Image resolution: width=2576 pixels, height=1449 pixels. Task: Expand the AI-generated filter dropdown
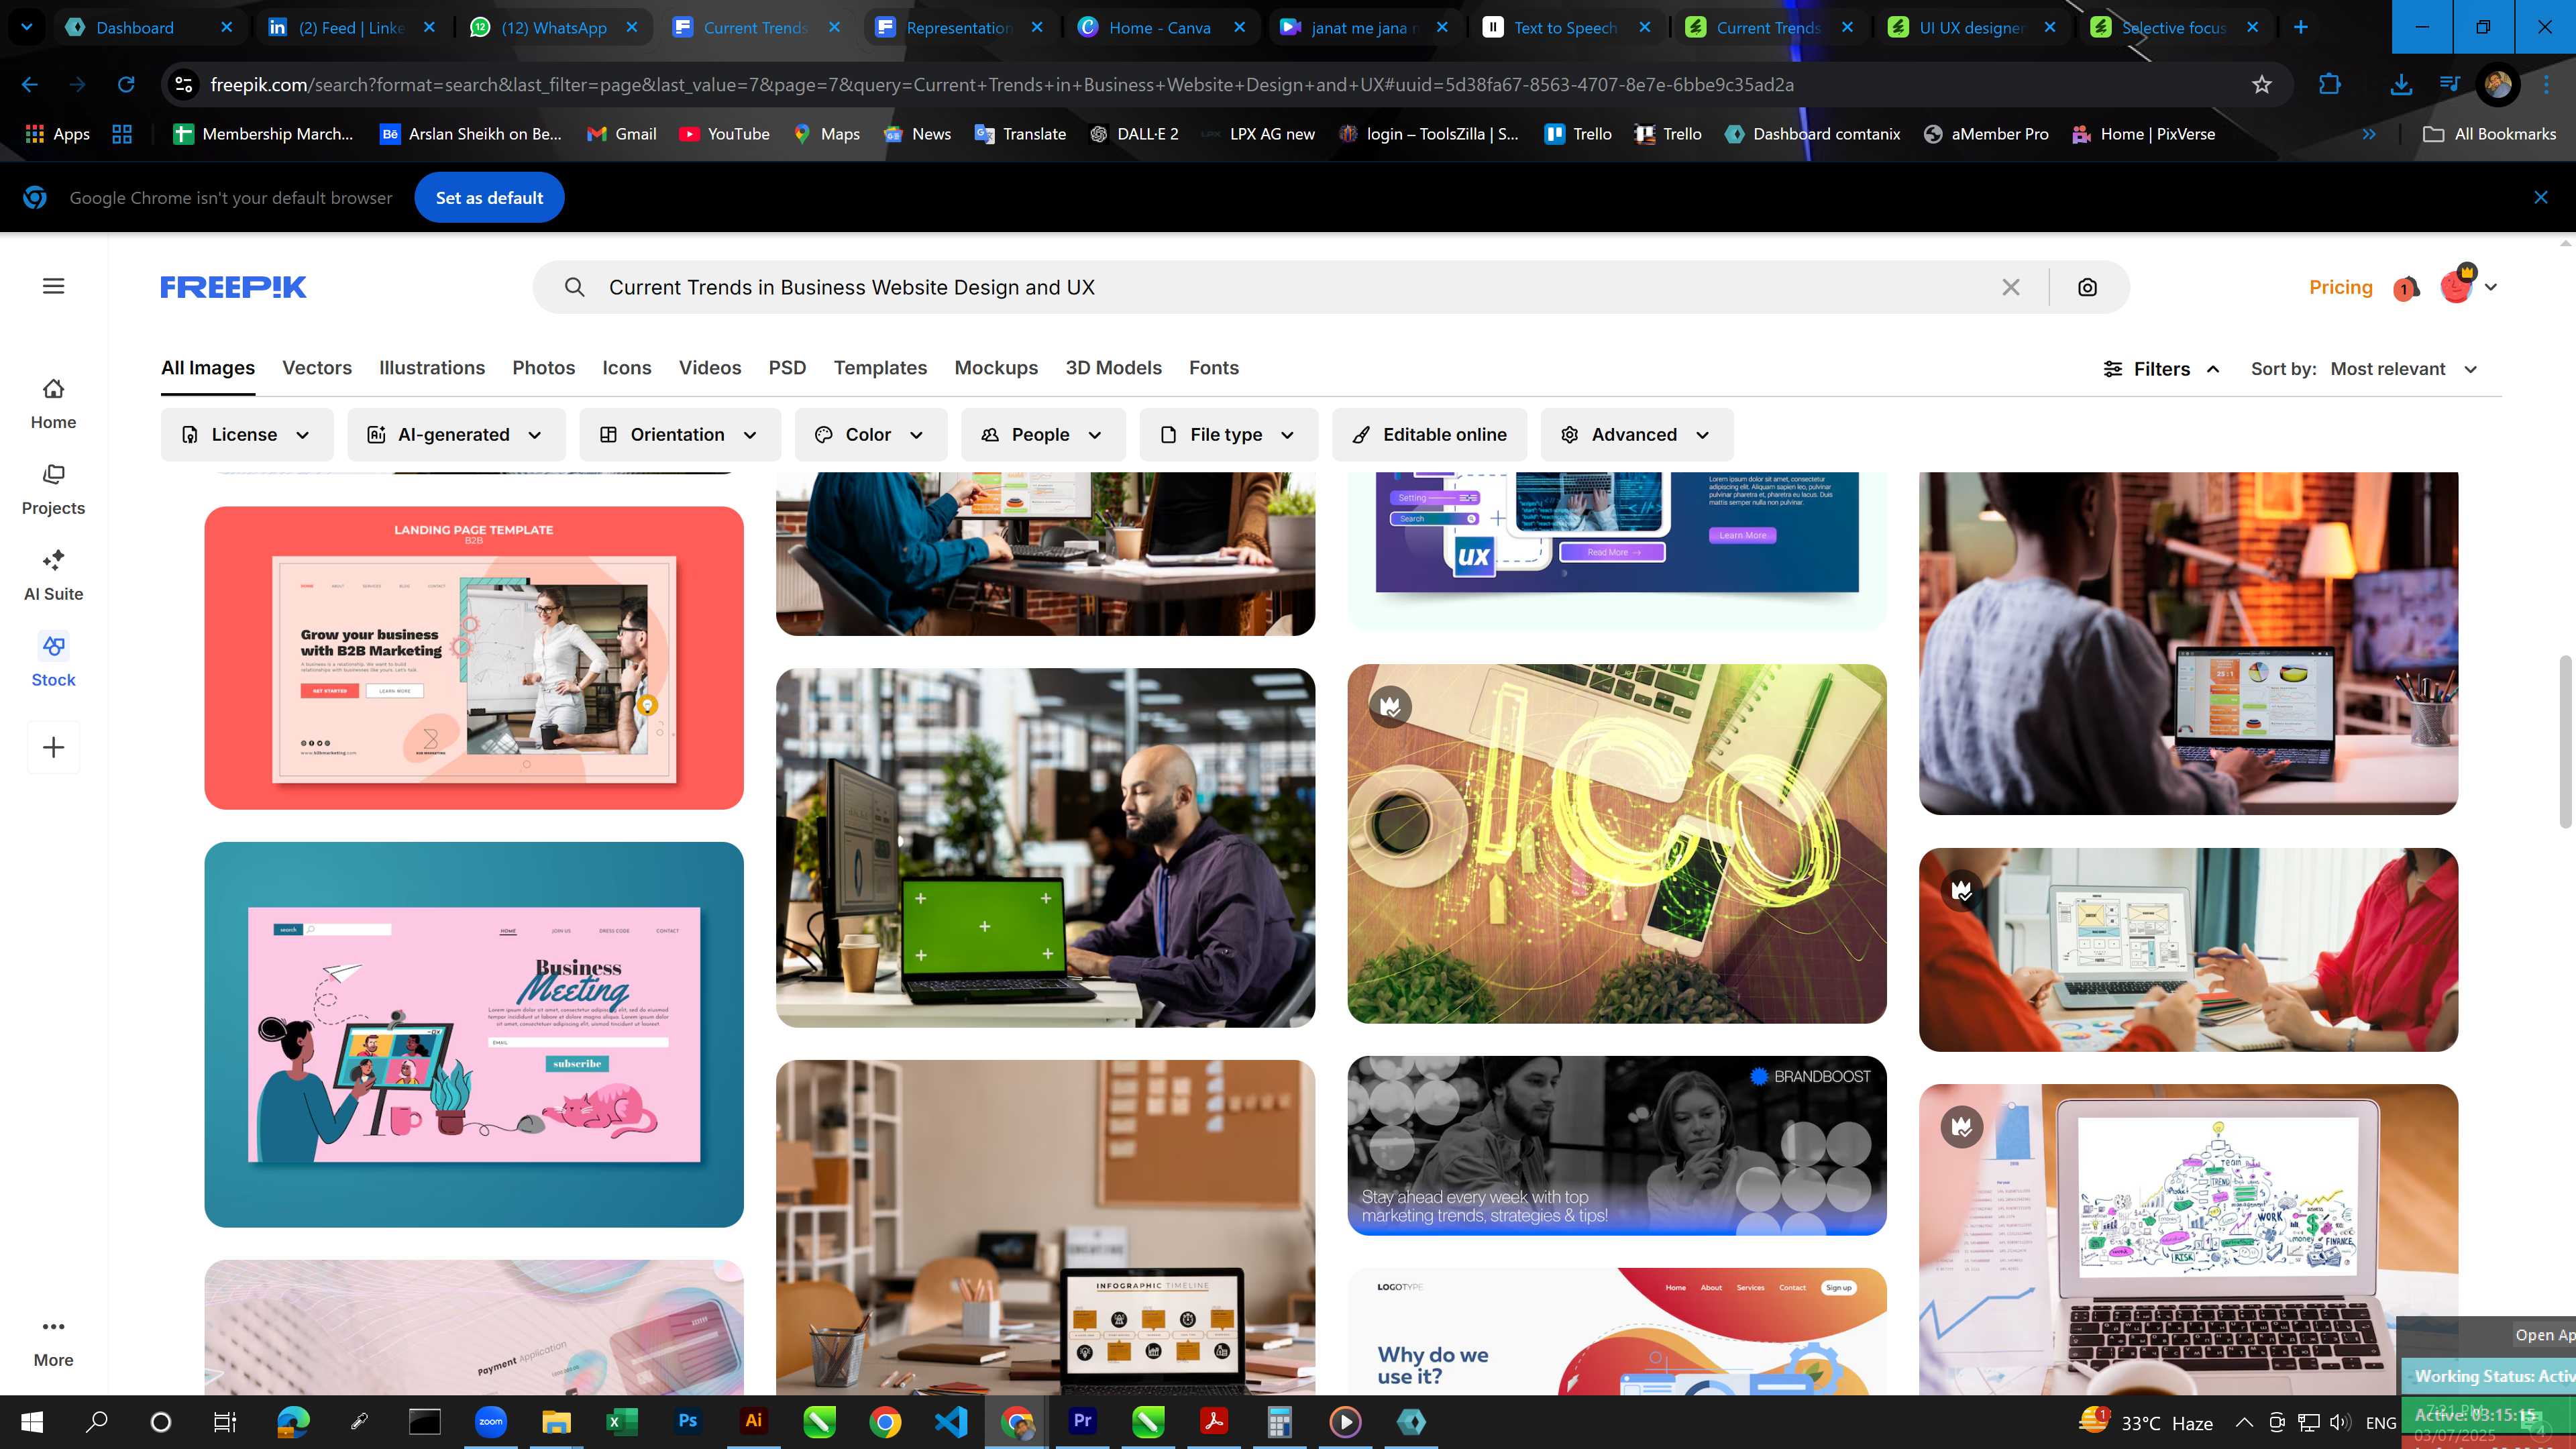456,434
